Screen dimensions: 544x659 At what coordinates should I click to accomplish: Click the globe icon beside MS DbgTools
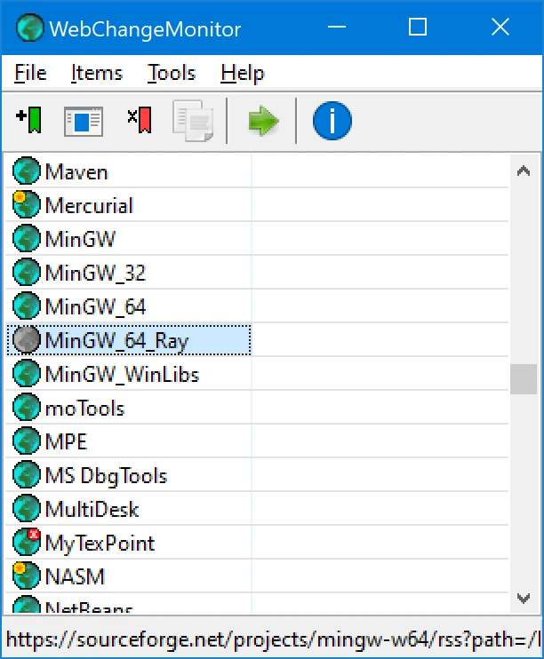(x=26, y=475)
